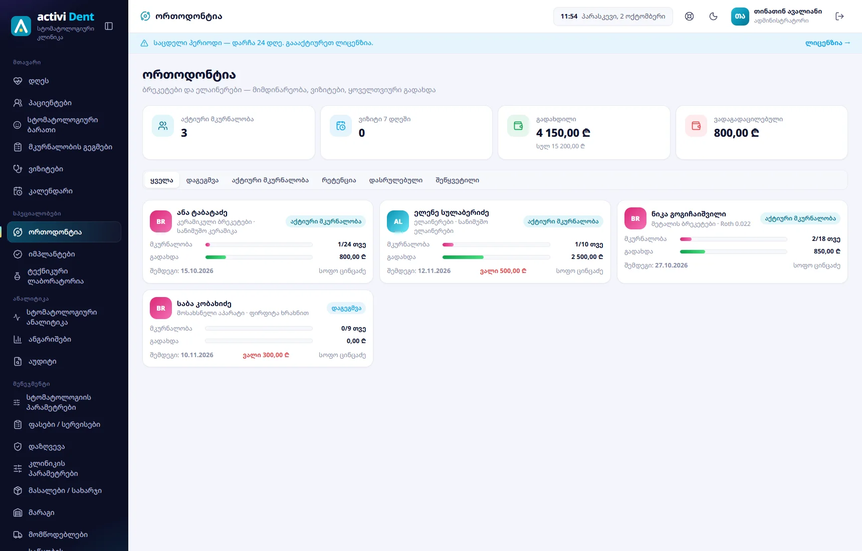The height and width of the screenshot is (551, 862).
Task: Switch to the დაგეგმვა tab
Action: pyautogui.click(x=202, y=180)
